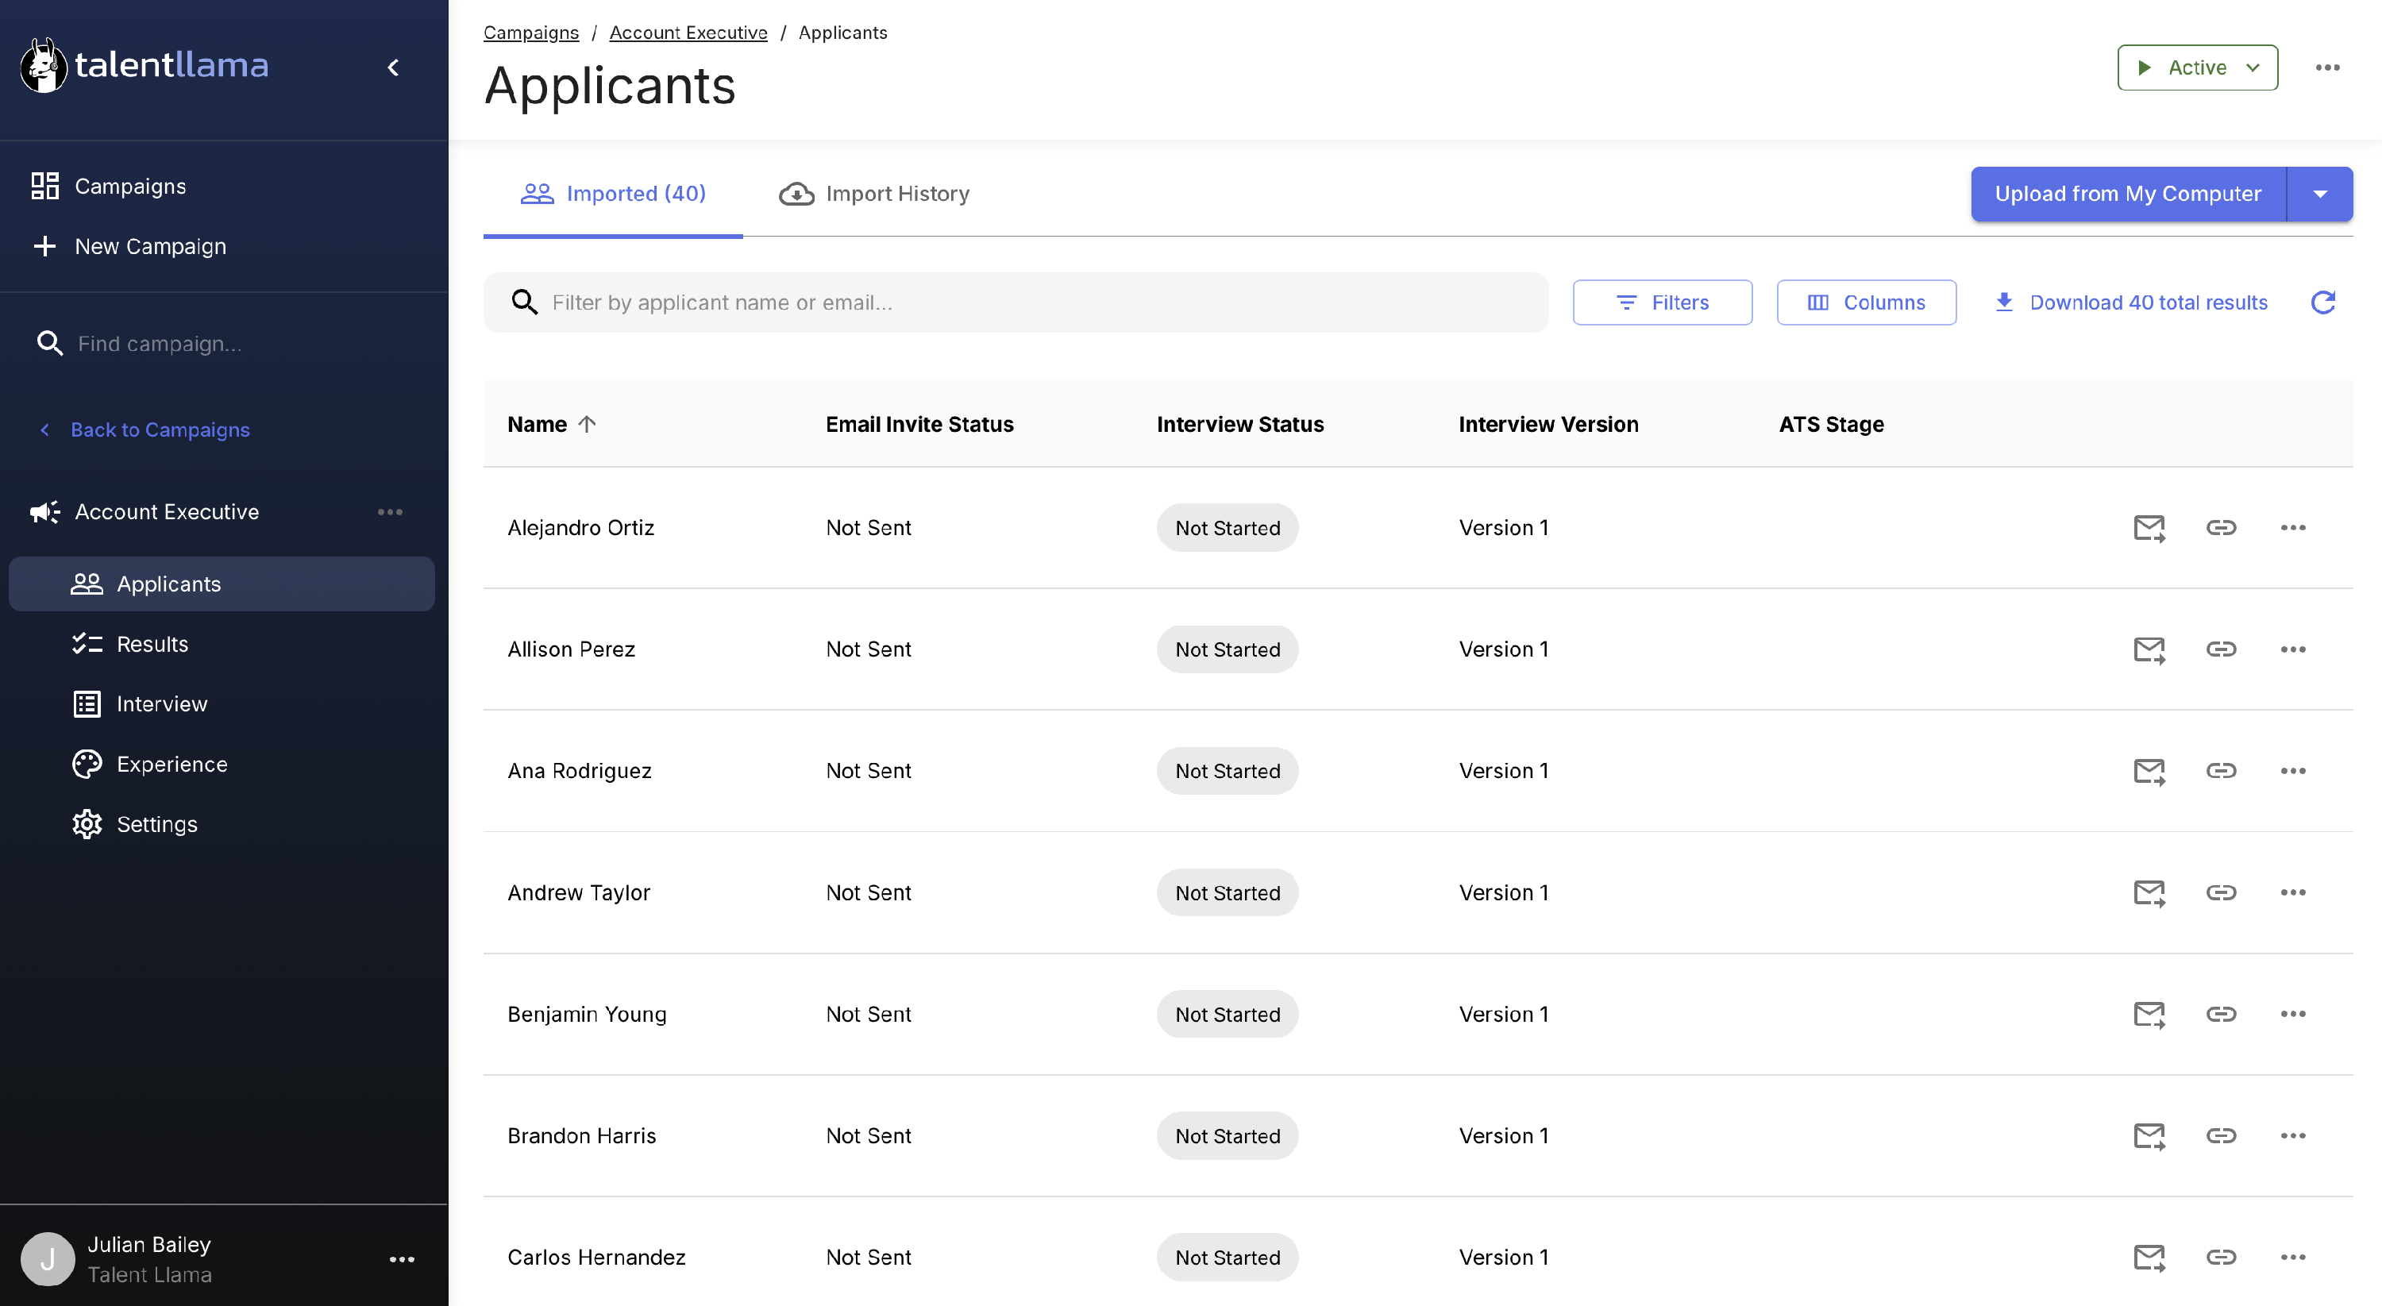Expand the Upload button dropdown arrow
This screenshot has width=2382, height=1306.
coord(2319,194)
